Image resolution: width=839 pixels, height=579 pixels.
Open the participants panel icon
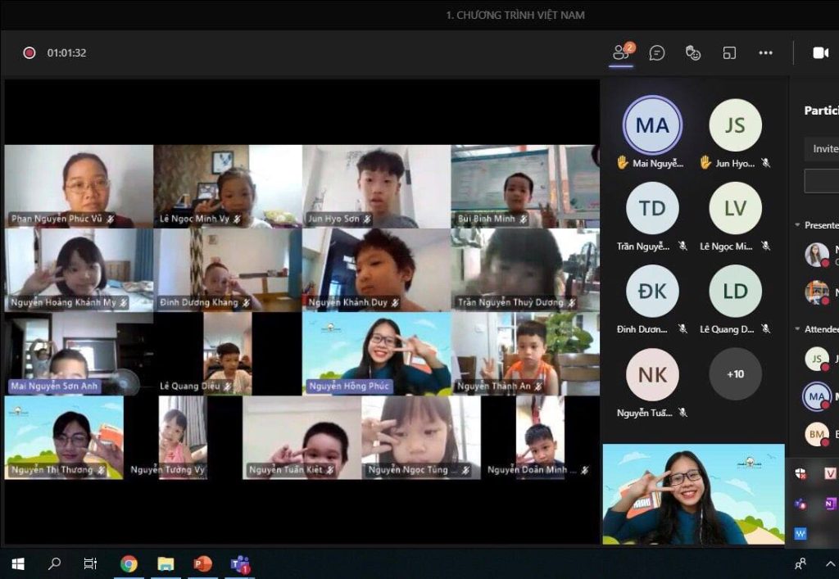[622, 52]
